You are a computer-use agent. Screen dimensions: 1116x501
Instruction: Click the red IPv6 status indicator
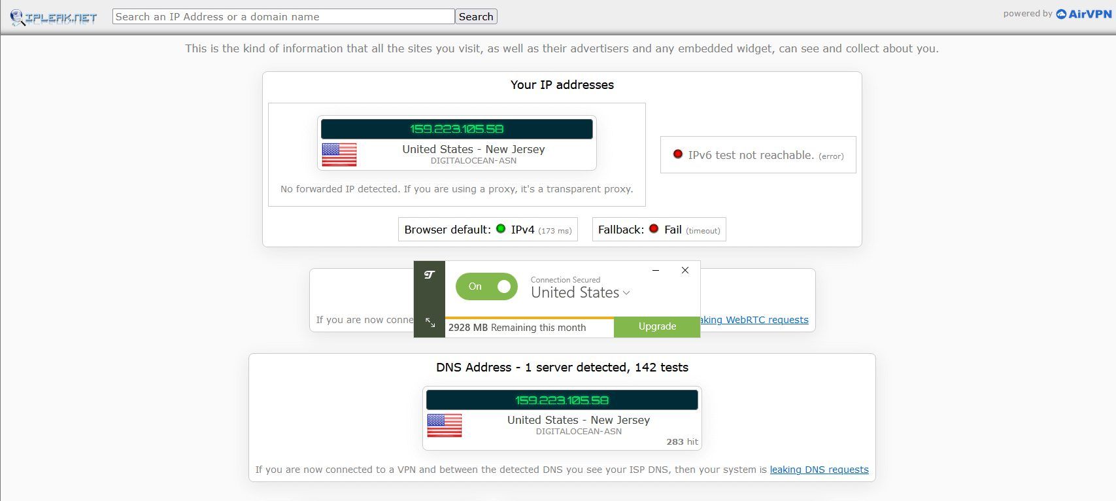[678, 154]
